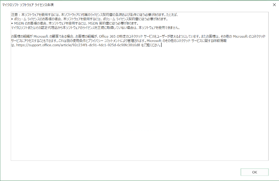Close the license terms dialog

coord(274,5)
